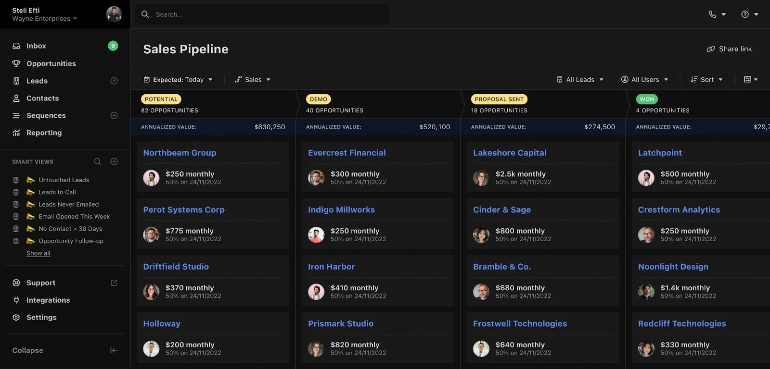Click the Inbox unread badge showing 9

113,46
